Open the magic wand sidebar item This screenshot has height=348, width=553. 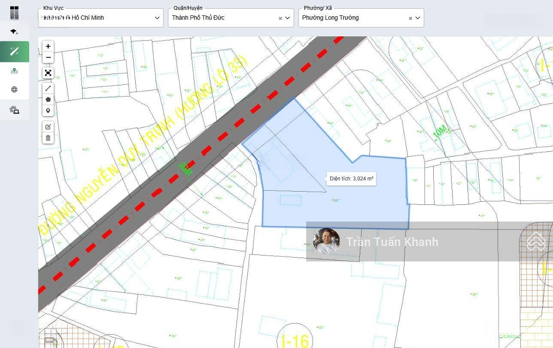(x=14, y=51)
